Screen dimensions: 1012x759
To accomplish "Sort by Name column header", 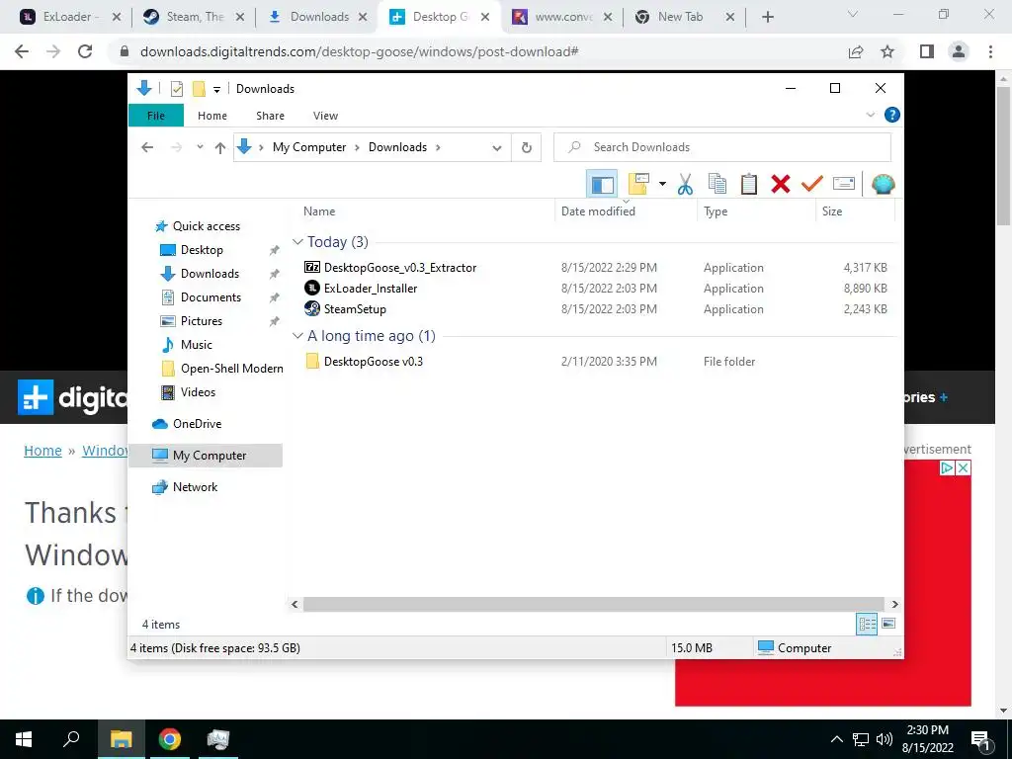I will (x=319, y=211).
